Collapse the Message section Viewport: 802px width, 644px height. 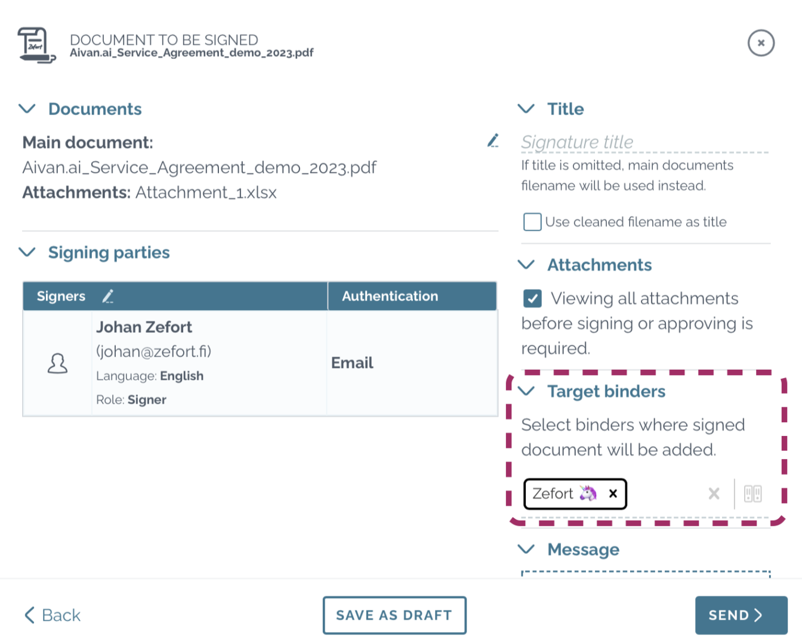(x=526, y=549)
